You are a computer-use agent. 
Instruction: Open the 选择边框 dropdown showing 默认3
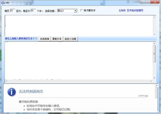pyautogui.click(x=75, y=11)
